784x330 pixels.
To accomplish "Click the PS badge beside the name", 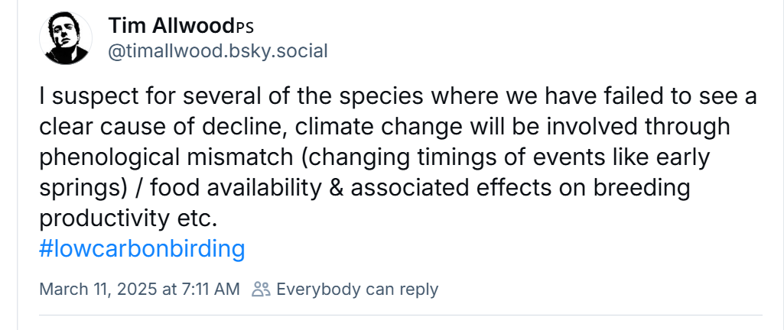I will [243, 27].
